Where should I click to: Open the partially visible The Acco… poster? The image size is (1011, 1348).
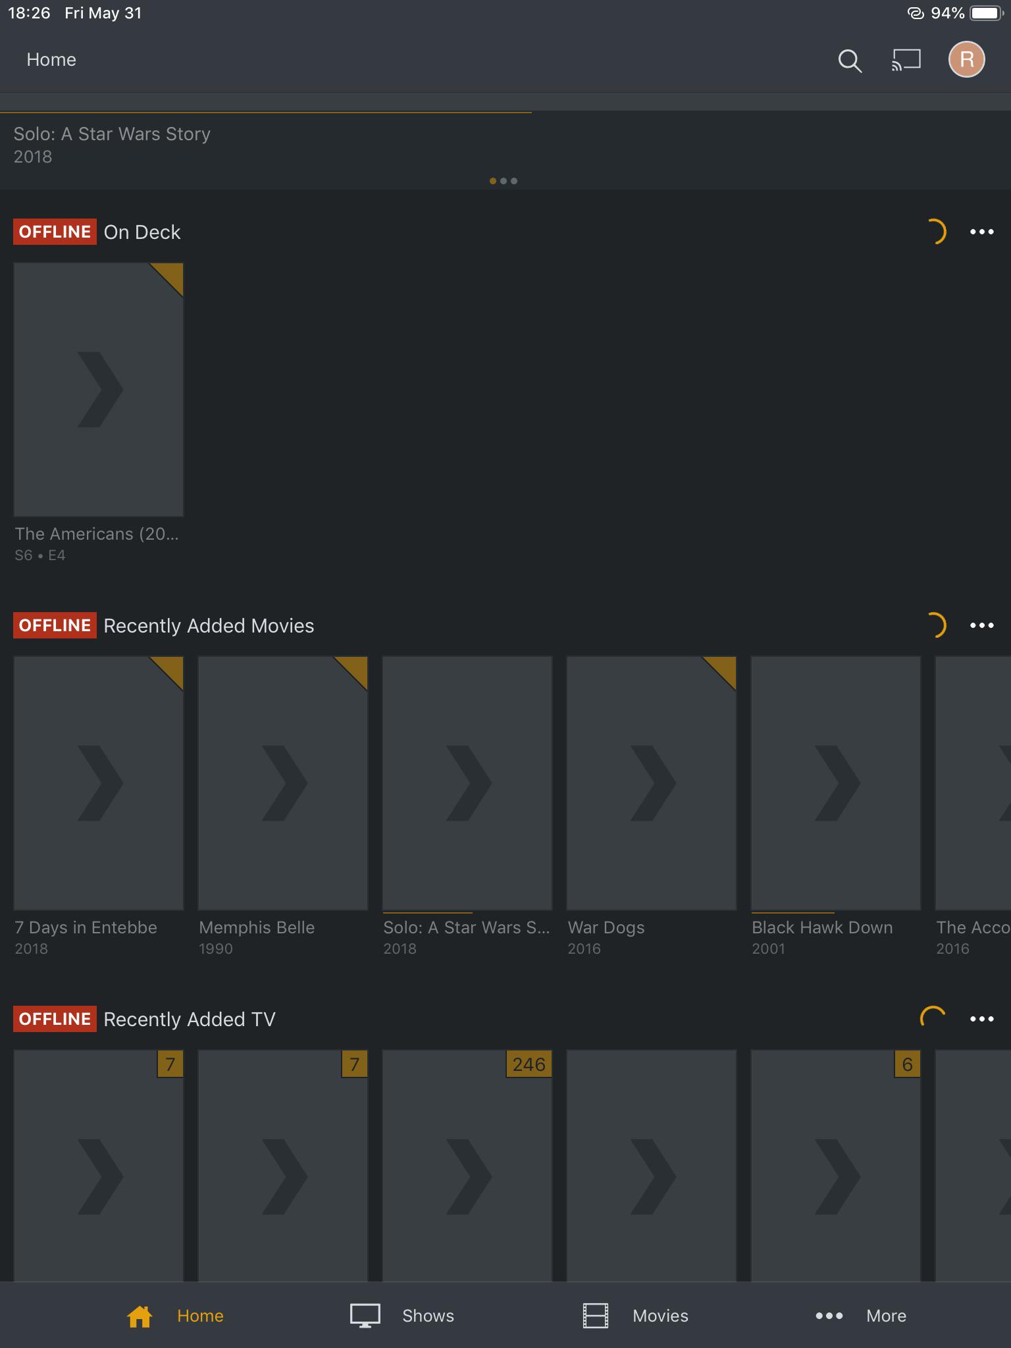click(x=973, y=783)
